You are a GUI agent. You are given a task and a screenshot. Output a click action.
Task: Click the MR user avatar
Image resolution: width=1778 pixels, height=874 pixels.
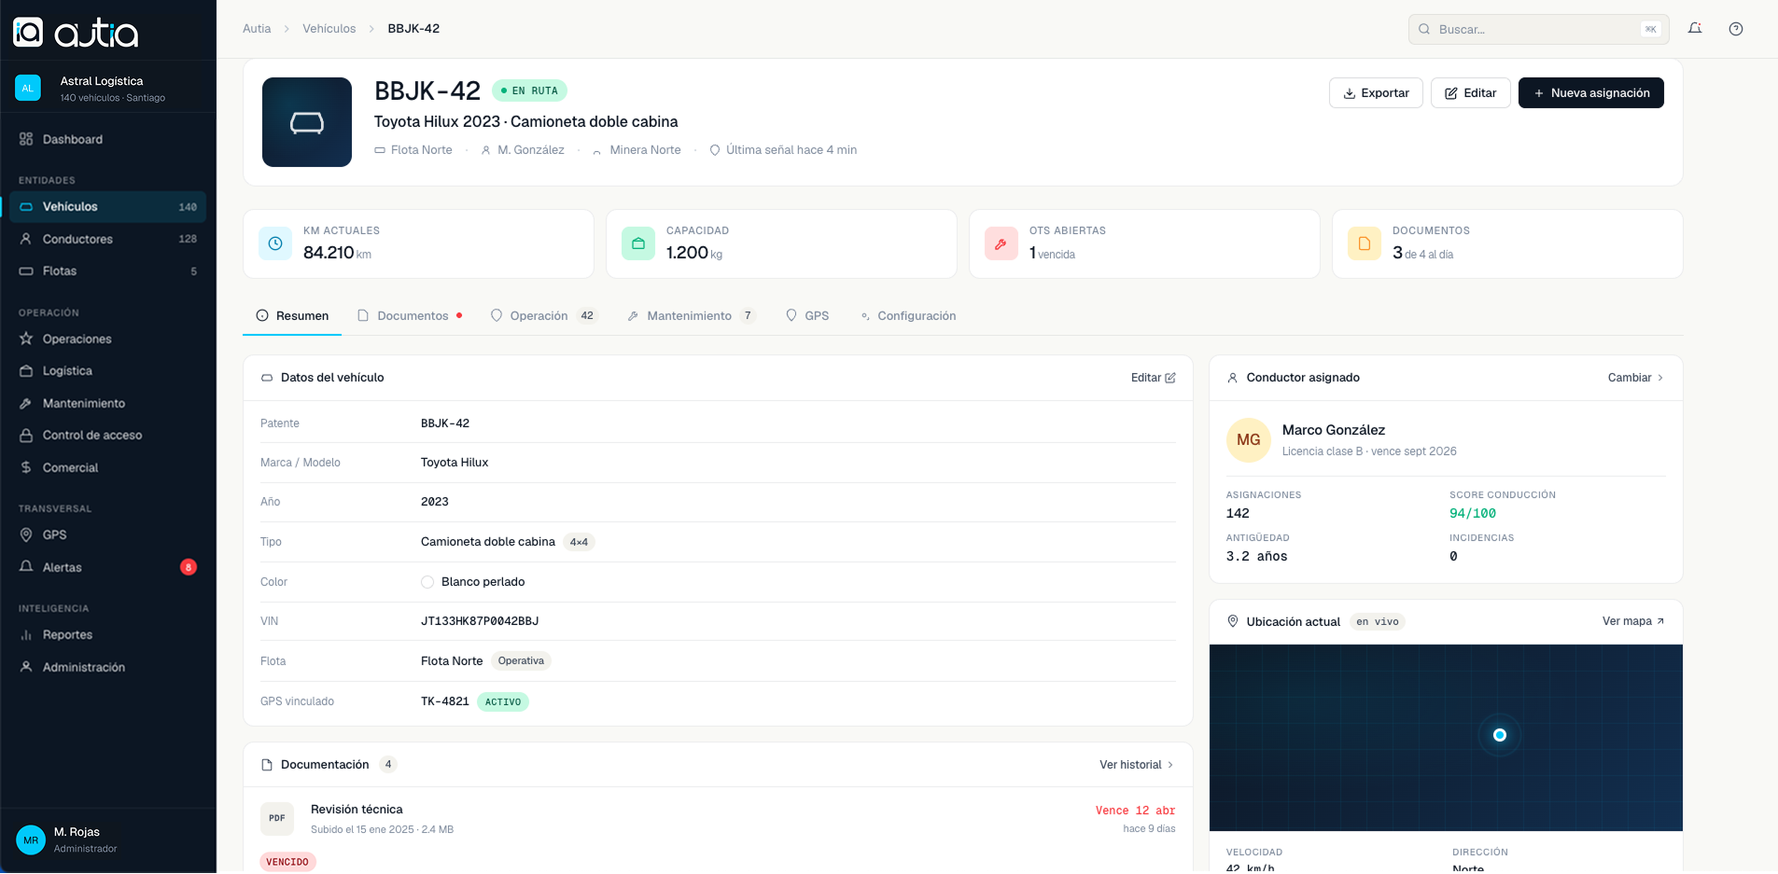pyautogui.click(x=31, y=839)
